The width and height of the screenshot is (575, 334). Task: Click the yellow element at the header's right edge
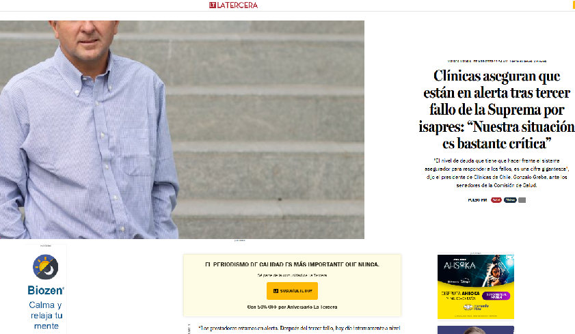(x=573, y=5)
